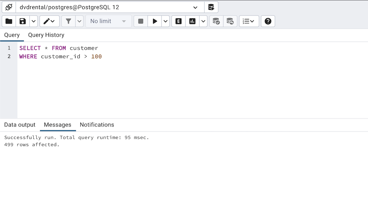Open the Notifications tab
The height and width of the screenshot is (198, 368).
click(97, 125)
